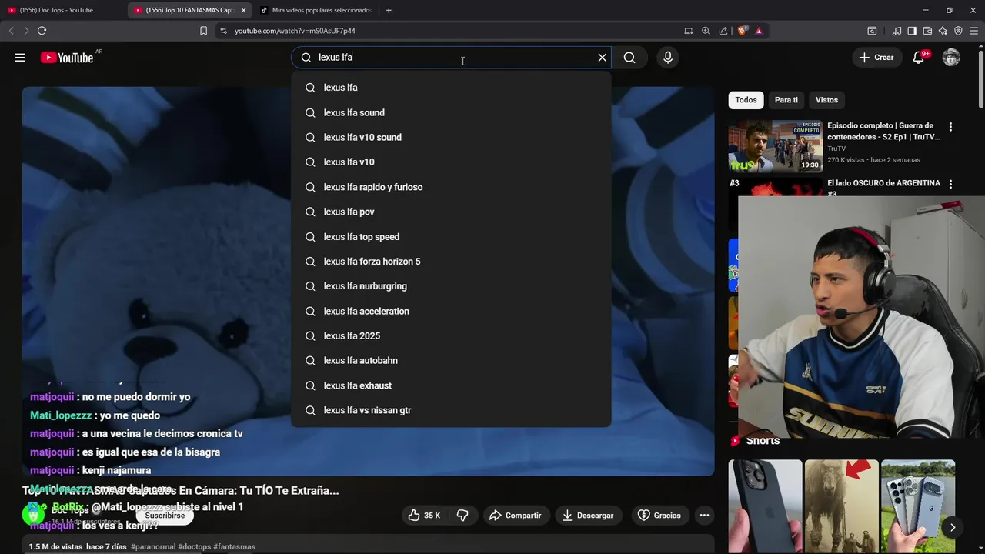Screen dimensions: 985x554
Task: Like the video showing 35 K
Action: [x=423, y=516]
